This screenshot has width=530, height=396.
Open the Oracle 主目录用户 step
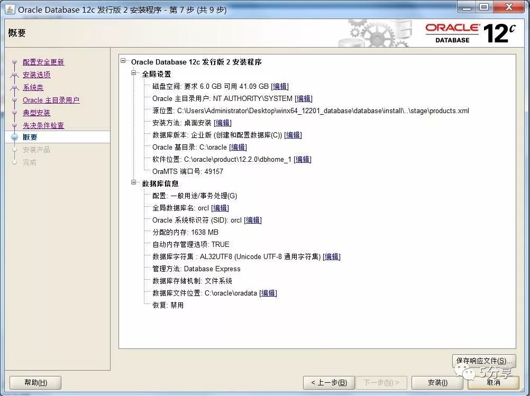point(51,100)
